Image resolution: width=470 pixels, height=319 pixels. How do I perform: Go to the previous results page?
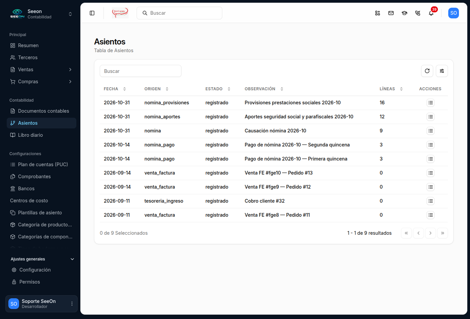tap(418, 233)
